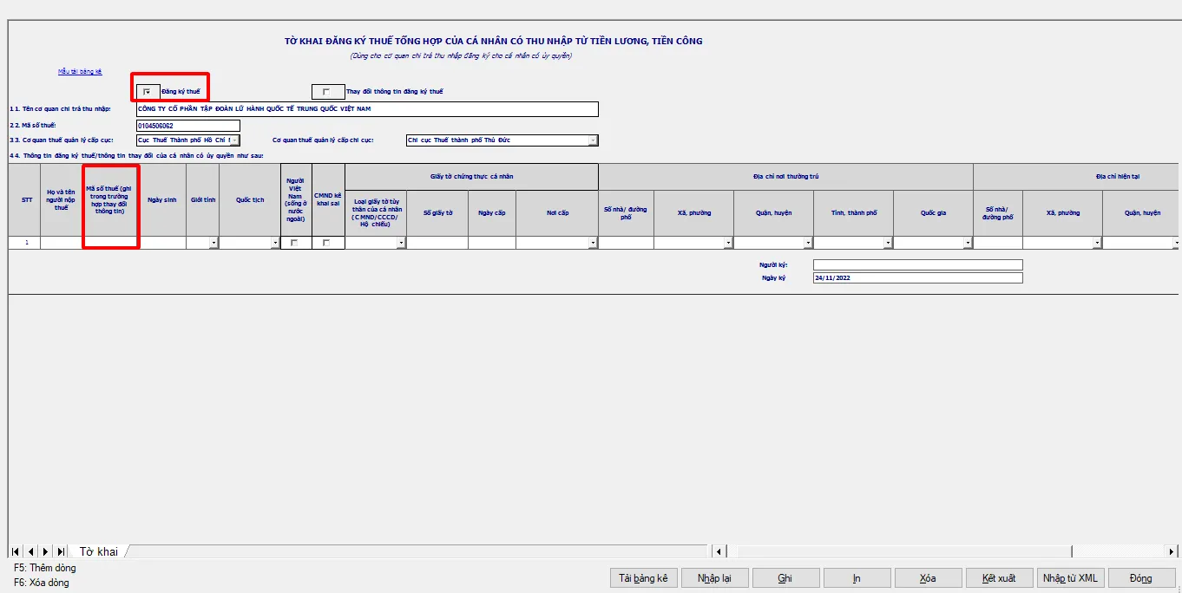Click the Nhập từ XML button
The width and height of the screenshot is (1182, 593).
pos(1070,578)
